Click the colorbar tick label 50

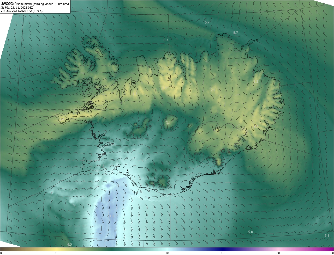pos(332,253)
